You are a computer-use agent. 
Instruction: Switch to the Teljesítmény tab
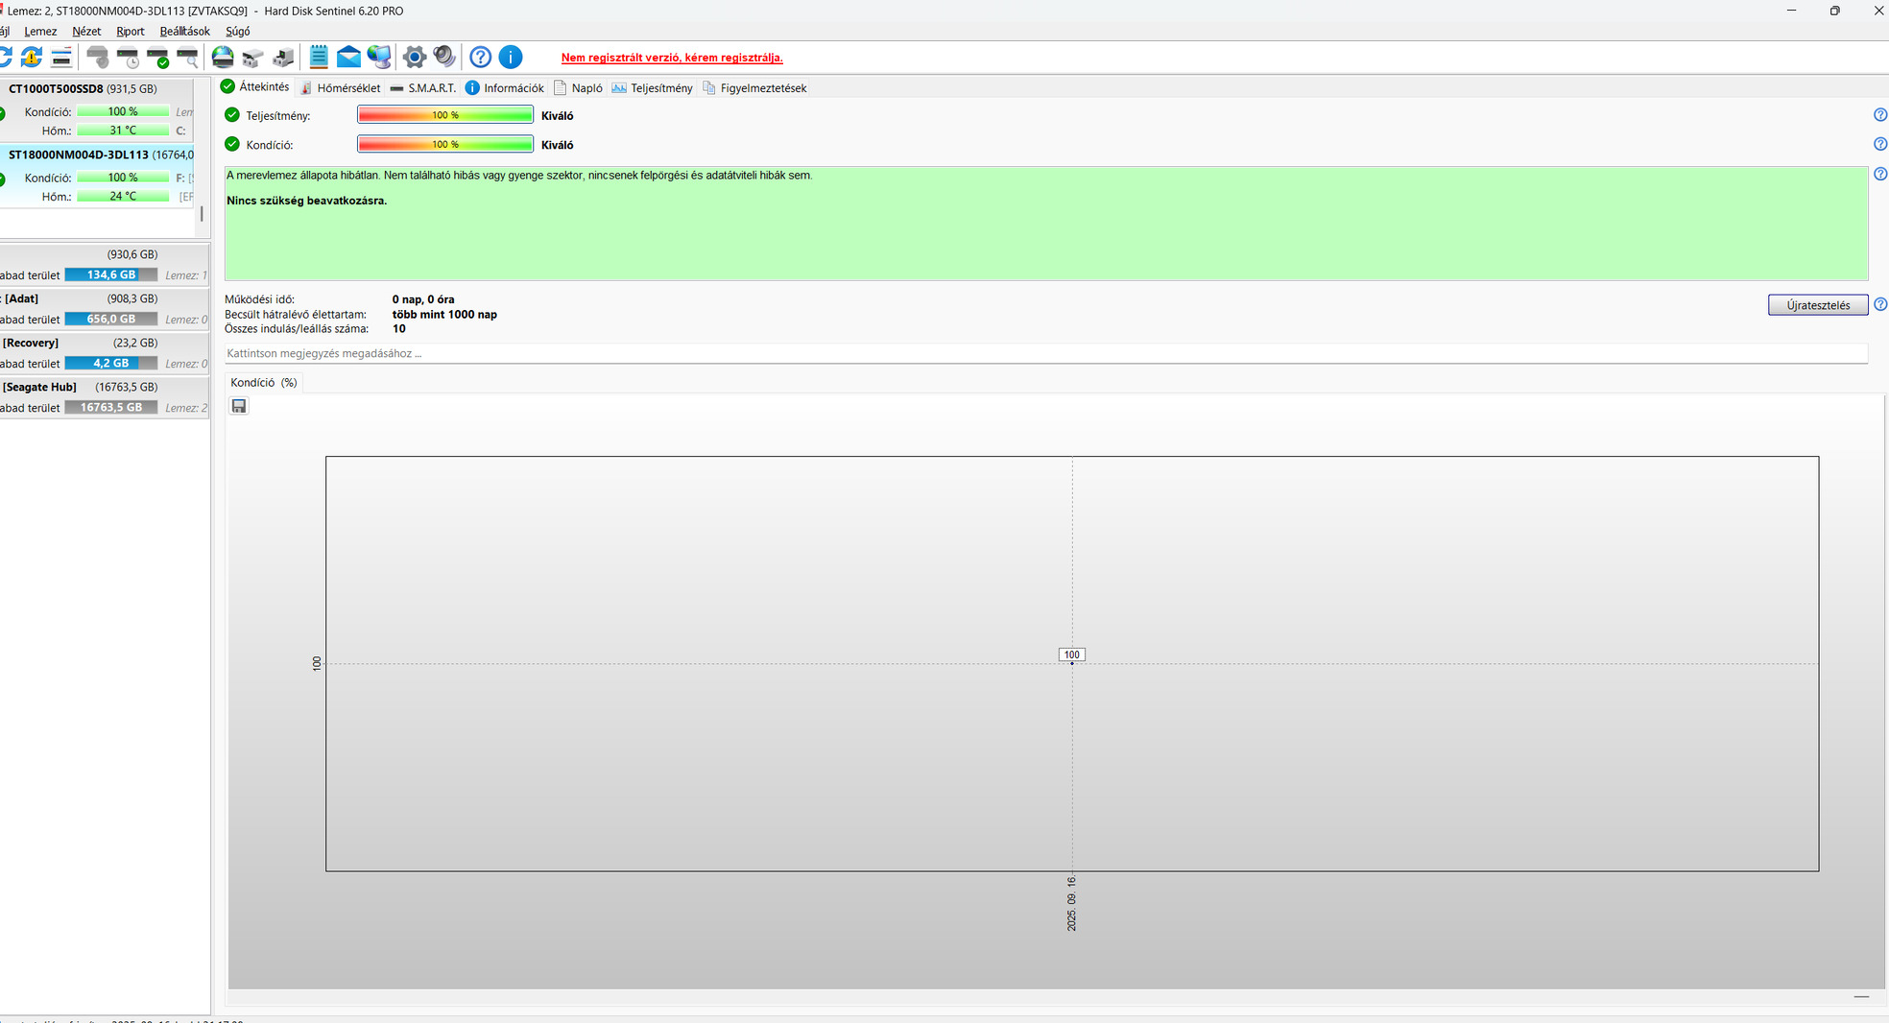pyautogui.click(x=653, y=88)
